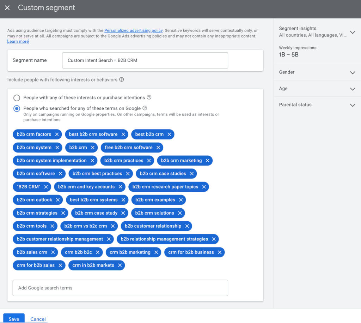The image size is (361, 323).
Task: Focus the Segment name text field
Action: click(x=145, y=60)
